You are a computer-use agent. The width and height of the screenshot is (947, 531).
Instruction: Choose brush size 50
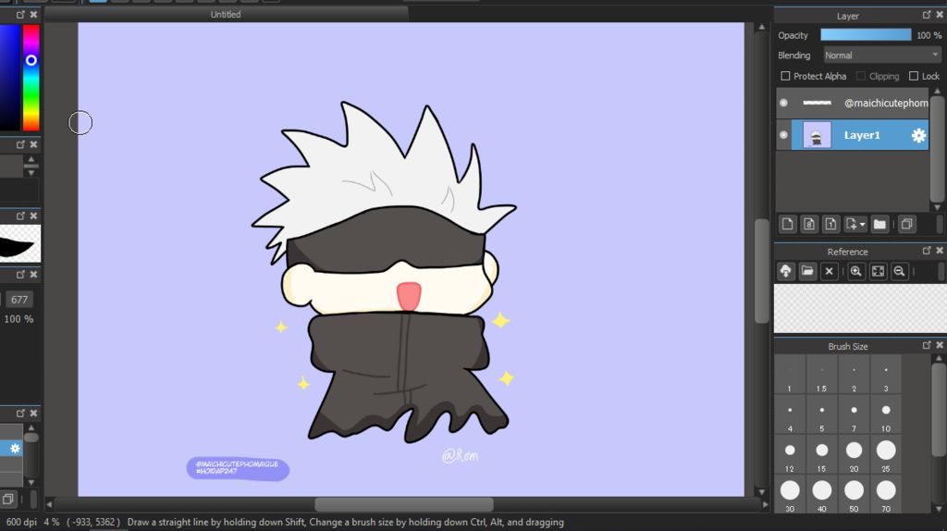854,495
